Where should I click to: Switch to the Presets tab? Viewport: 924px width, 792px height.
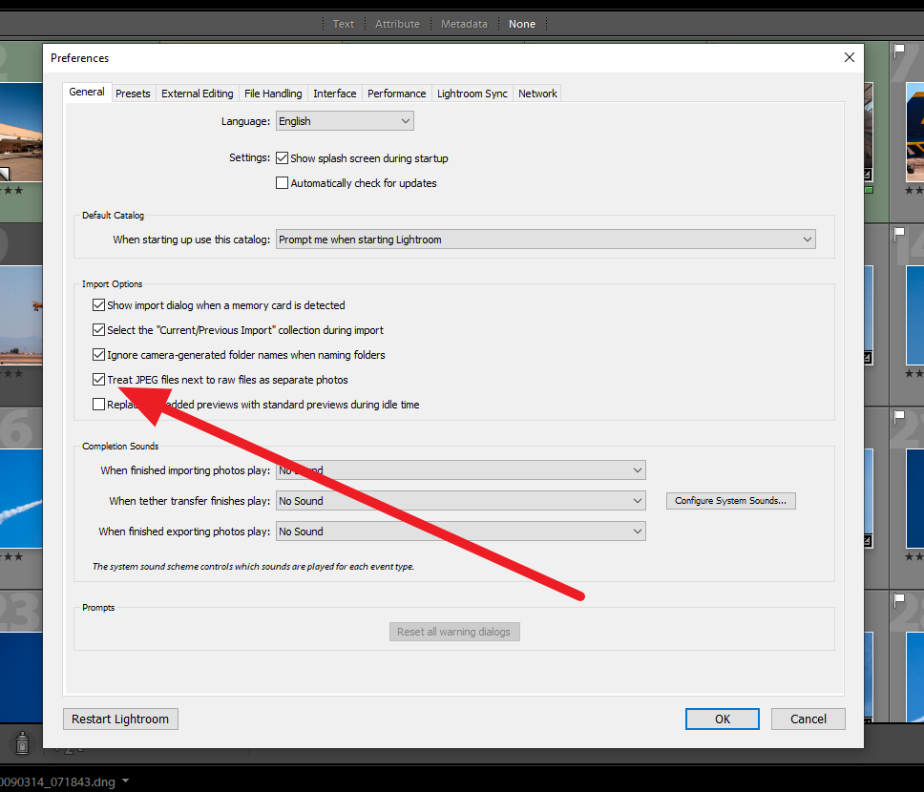(x=133, y=93)
